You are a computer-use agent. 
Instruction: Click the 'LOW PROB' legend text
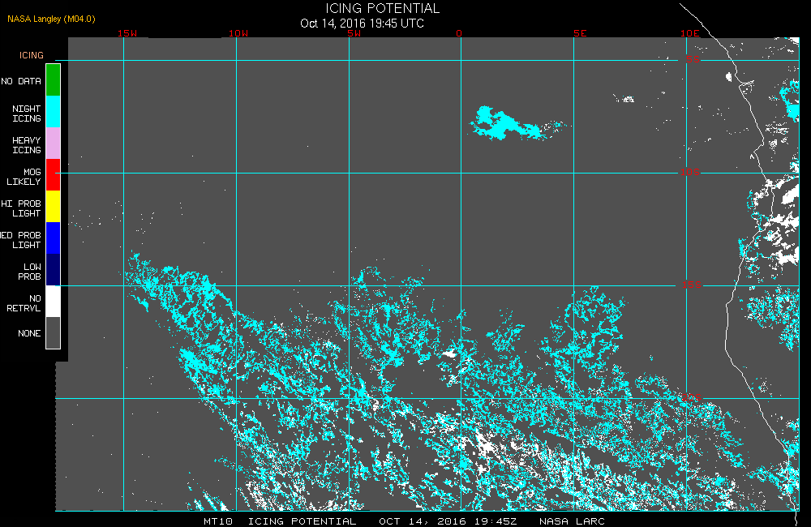point(29,272)
